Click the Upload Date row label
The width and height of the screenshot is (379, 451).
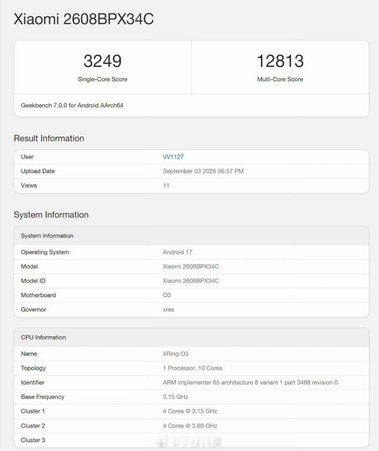pos(38,171)
